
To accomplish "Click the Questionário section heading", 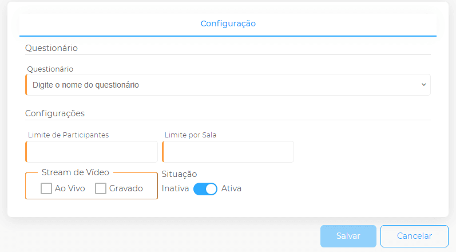I will [51, 48].
